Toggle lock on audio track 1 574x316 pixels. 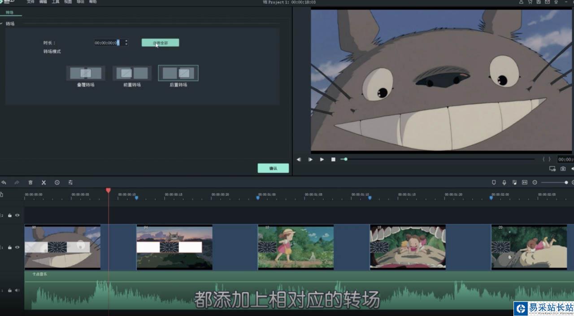point(10,290)
